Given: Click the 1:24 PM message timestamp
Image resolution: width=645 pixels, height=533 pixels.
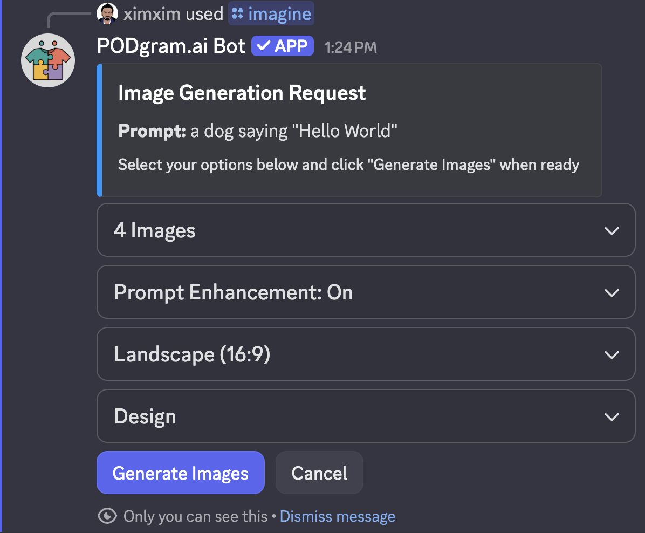Looking at the screenshot, I should (351, 47).
